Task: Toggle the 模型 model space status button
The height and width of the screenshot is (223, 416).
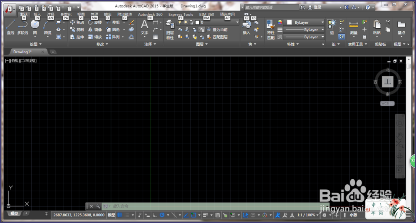Action: (111, 215)
